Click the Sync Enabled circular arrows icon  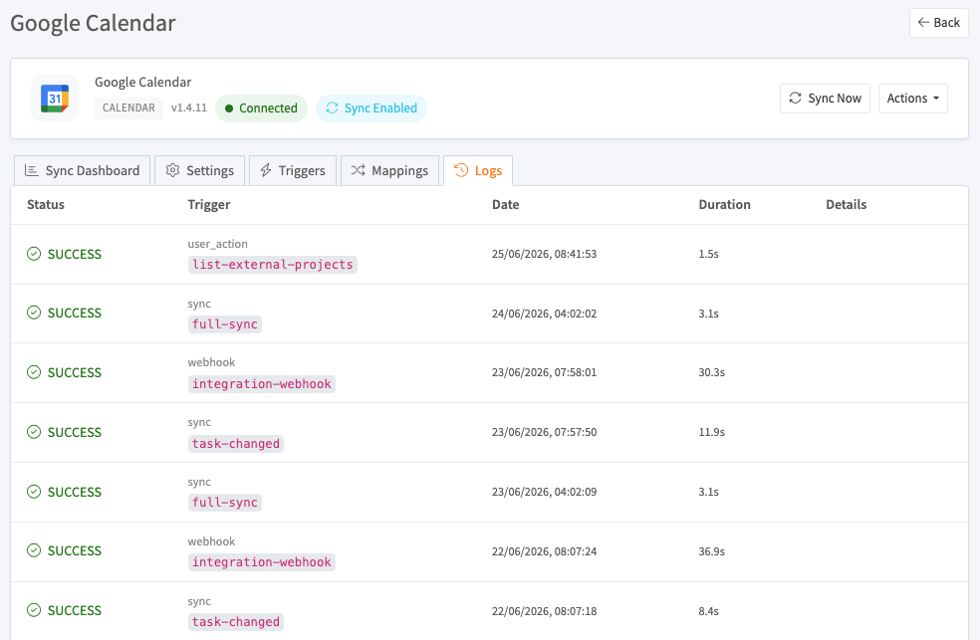click(332, 108)
